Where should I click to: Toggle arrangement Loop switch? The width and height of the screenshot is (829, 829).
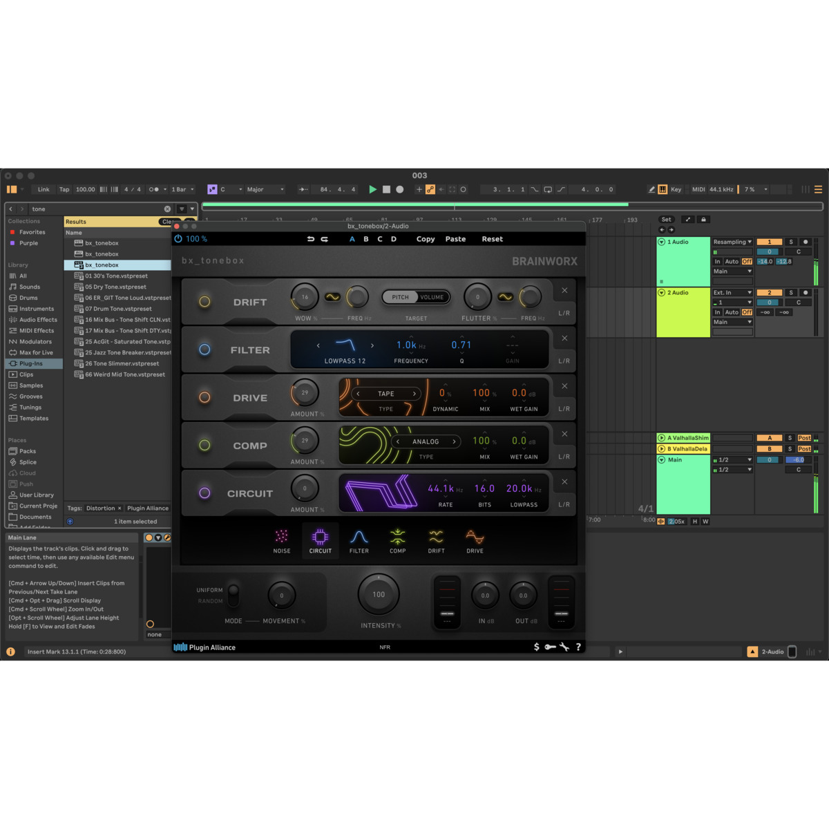(x=548, y=189)
